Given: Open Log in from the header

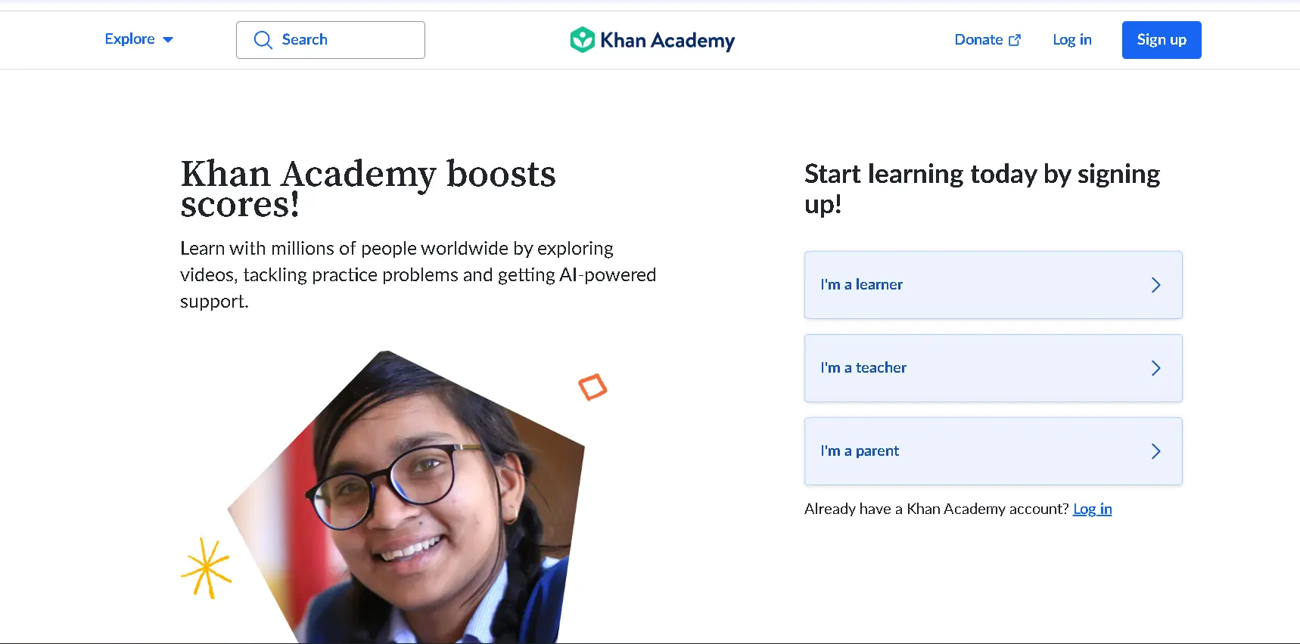Looking at the screenshot, I should click(x=1071, y=40).
